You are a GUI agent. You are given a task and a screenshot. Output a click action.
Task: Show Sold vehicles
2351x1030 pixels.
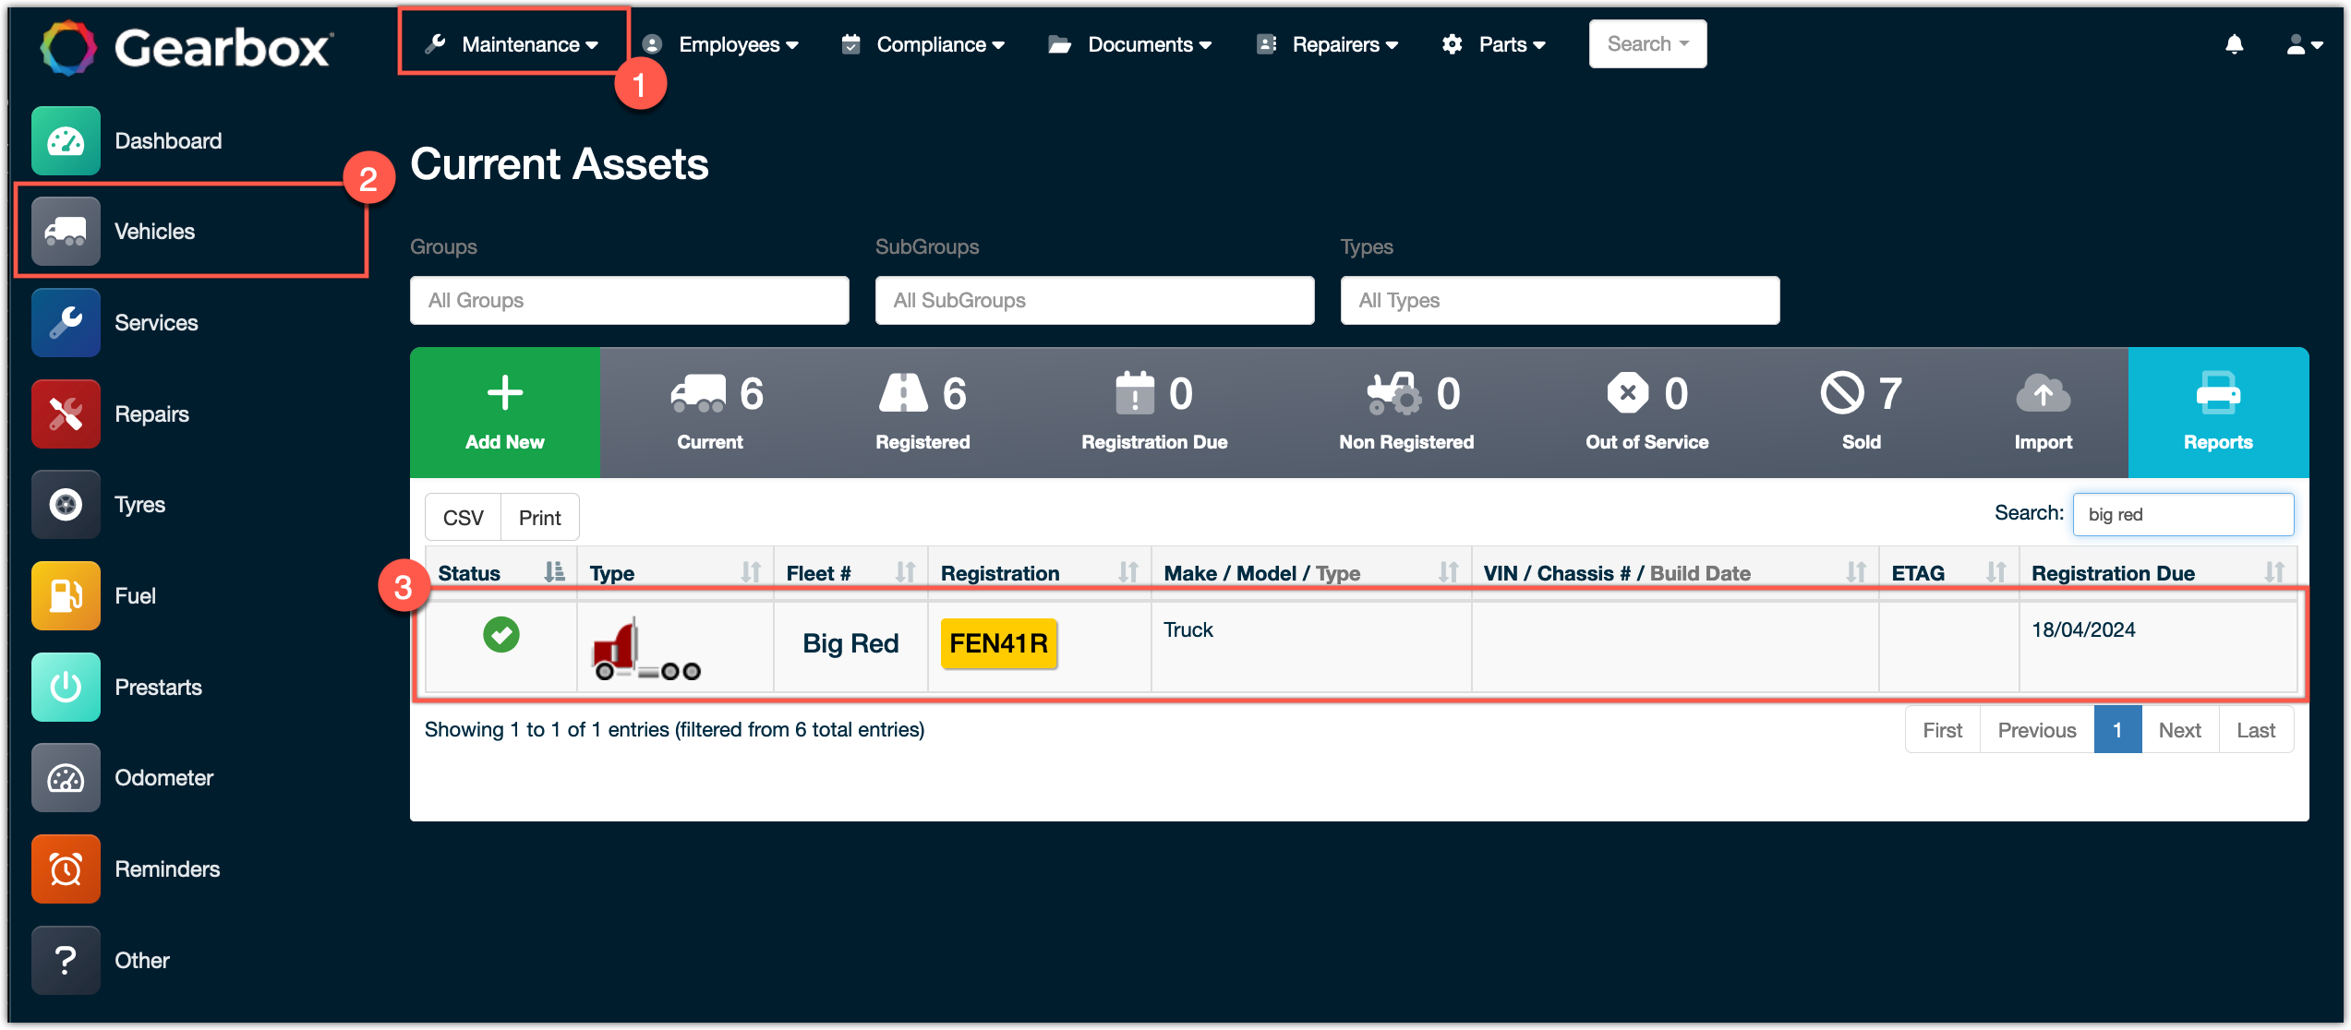click(1861, 413)
